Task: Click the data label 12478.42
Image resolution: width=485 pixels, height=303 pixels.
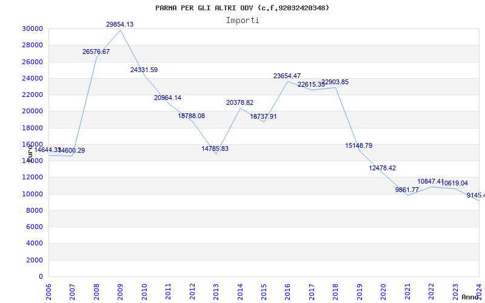Action: pos(383,168)
